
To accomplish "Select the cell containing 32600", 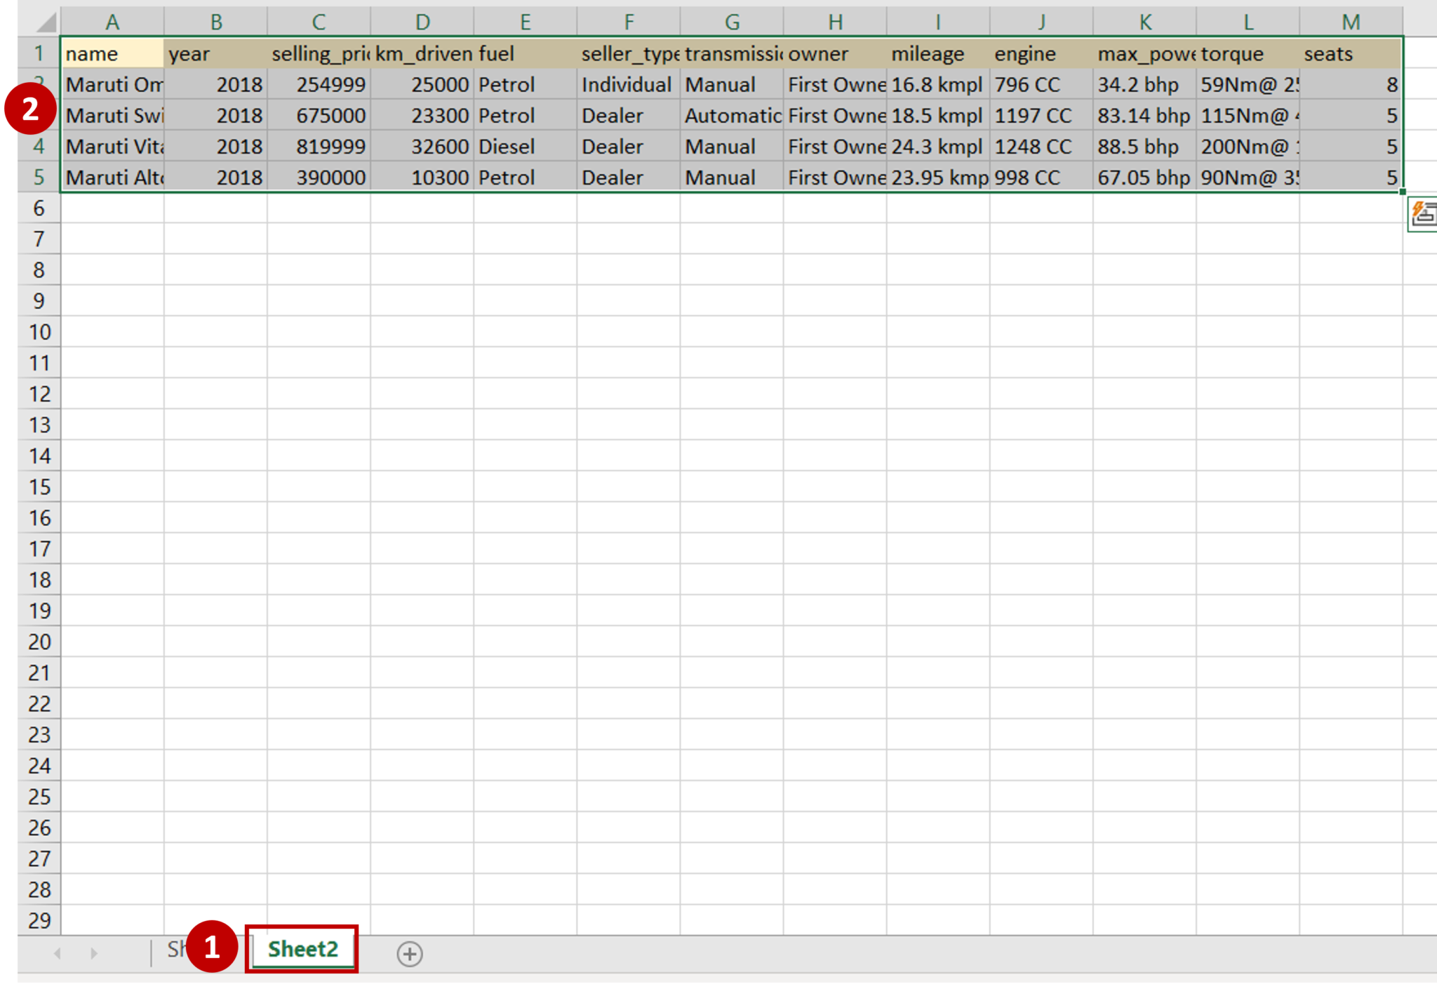I will tap(422, 146).
